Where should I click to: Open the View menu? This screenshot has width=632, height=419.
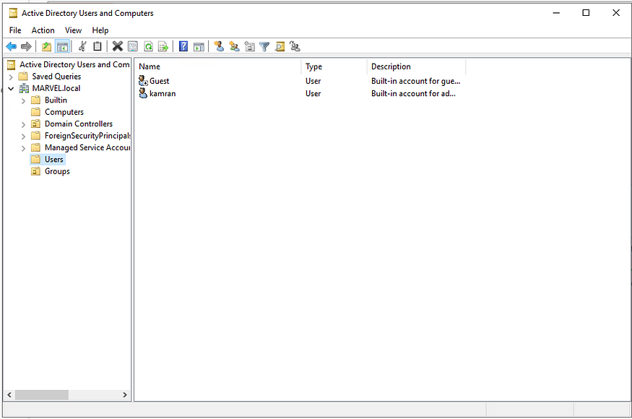pos(73,30)
